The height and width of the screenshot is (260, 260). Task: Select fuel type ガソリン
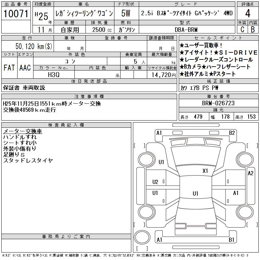point(126,30)
